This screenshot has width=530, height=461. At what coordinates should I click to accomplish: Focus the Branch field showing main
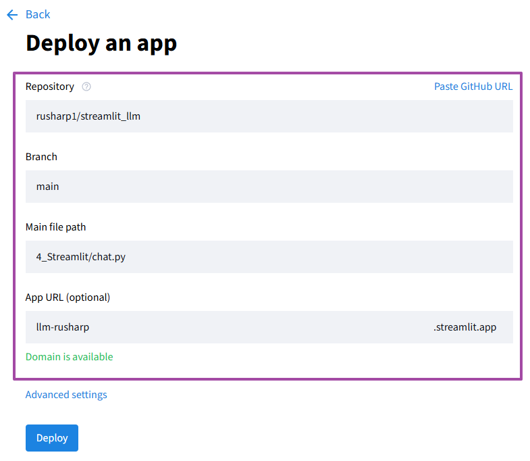pyautogui.click(x=269, y=187)
